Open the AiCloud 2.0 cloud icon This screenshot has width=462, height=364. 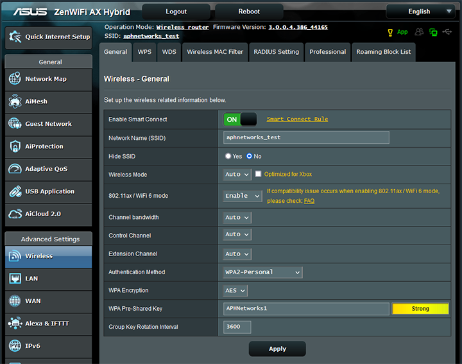tap(15, 214)
